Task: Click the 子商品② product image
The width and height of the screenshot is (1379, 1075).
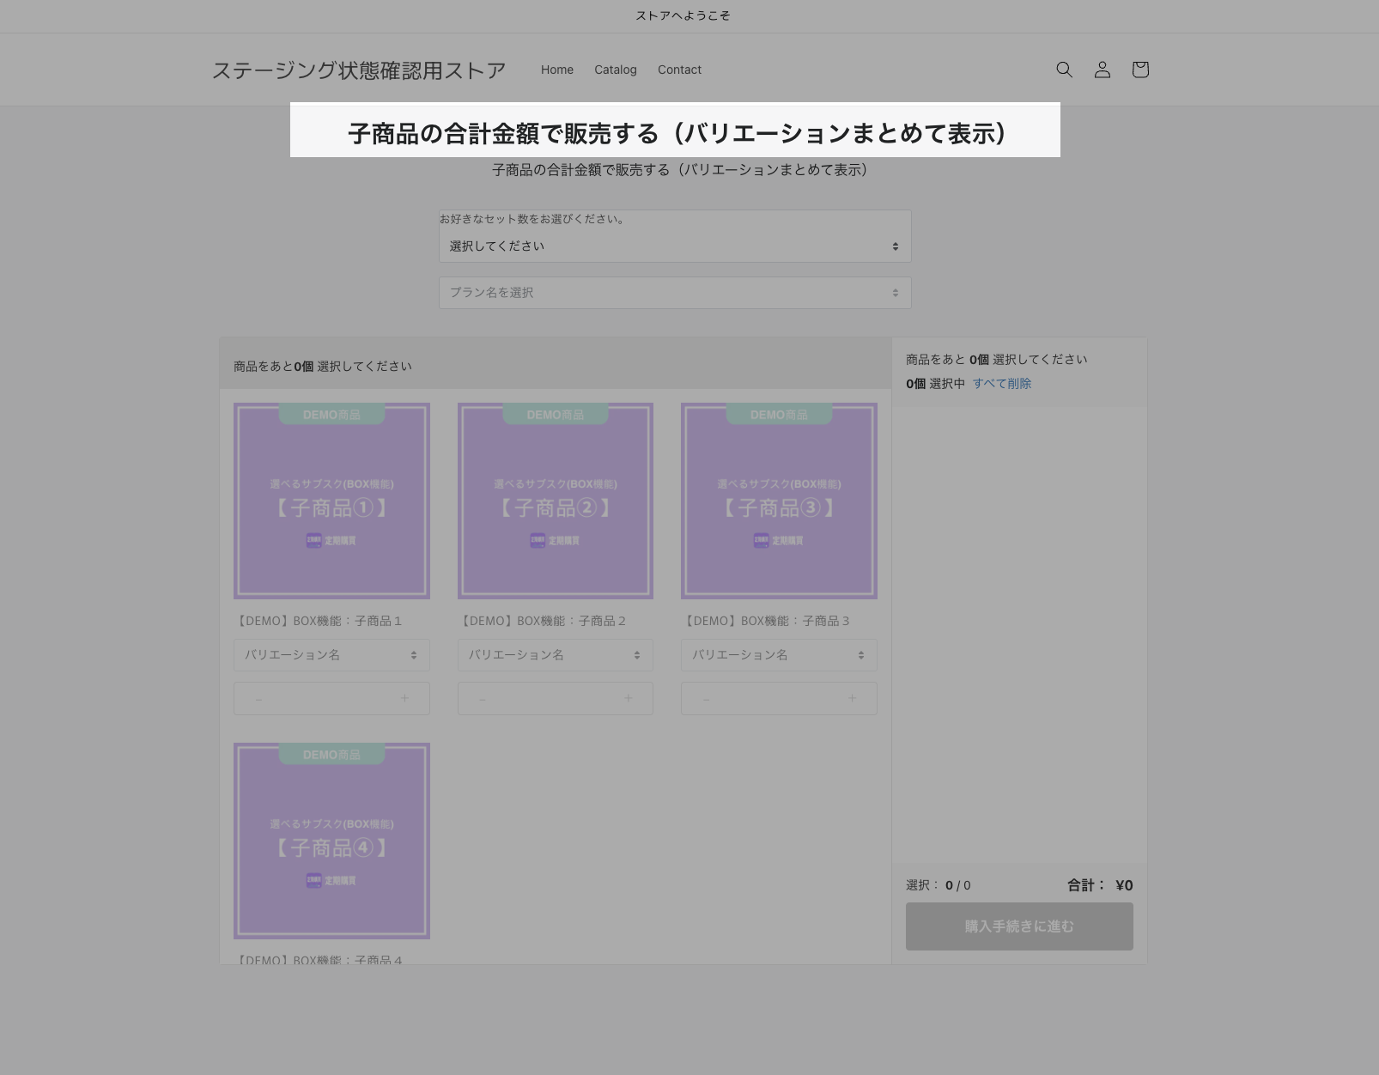Action: (x=556, y=501)
